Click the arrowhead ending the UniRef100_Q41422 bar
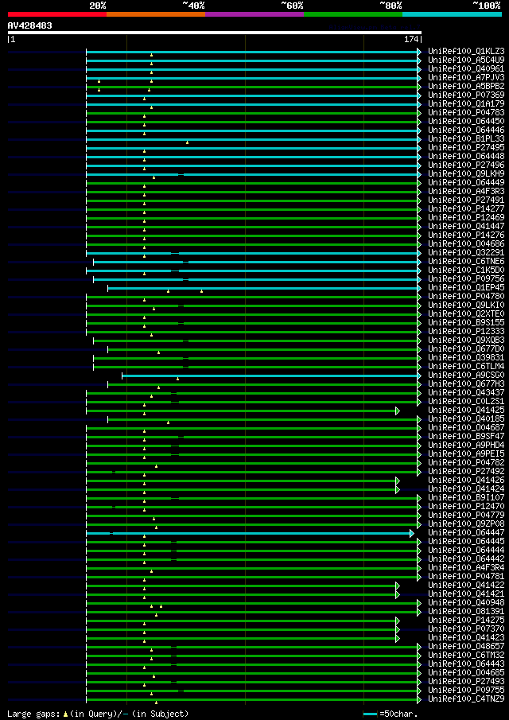The image size is (509, 720). pyautogui.click(x=398, y=586)
